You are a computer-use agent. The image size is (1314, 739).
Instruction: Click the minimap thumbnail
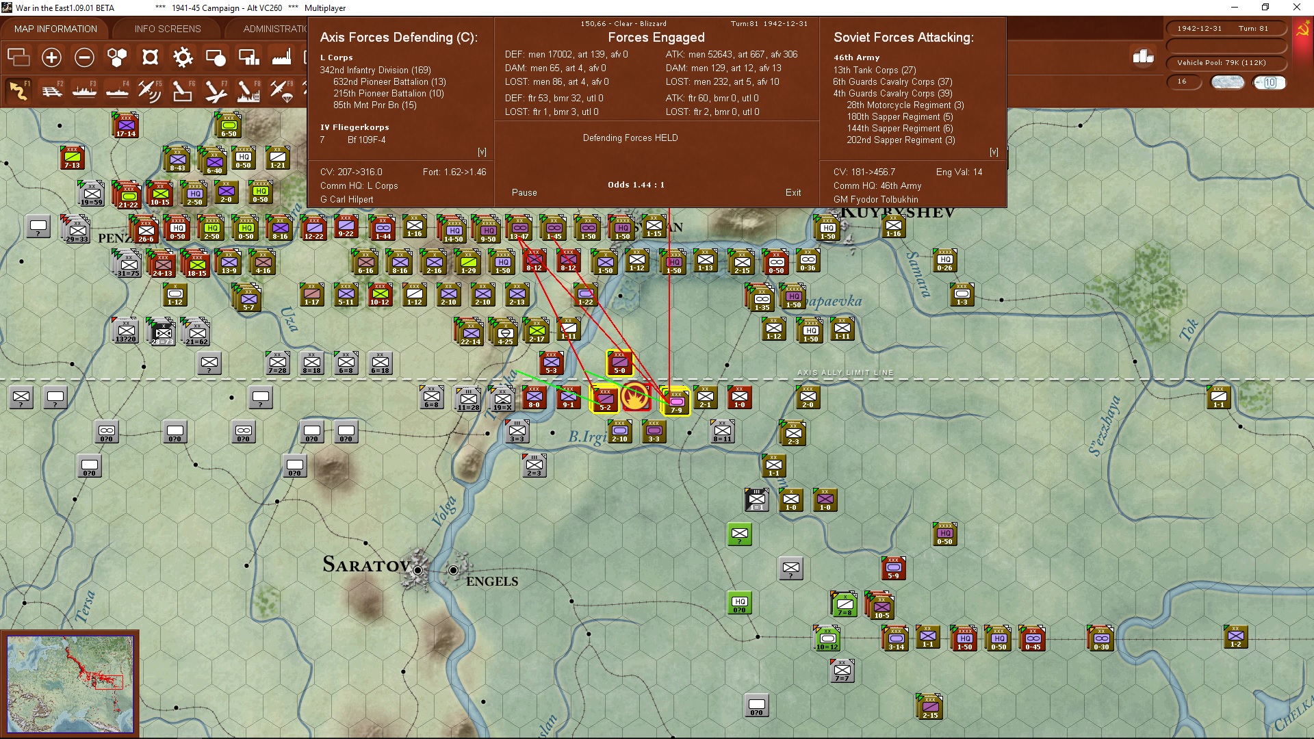70,683
